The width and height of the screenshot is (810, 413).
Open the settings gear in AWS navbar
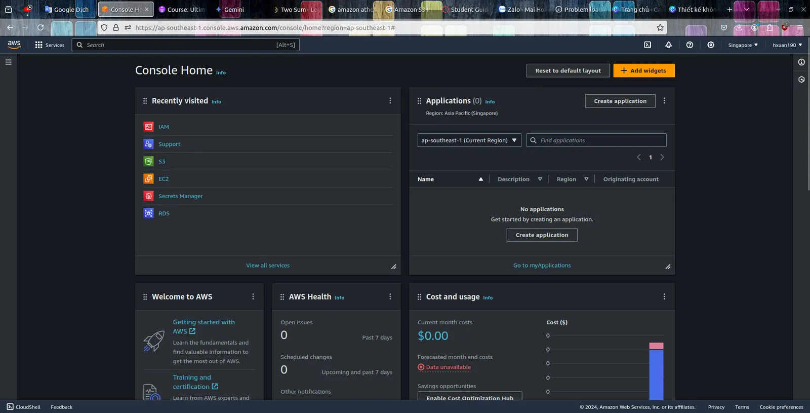pyautogui.click(x=711, y=45)
